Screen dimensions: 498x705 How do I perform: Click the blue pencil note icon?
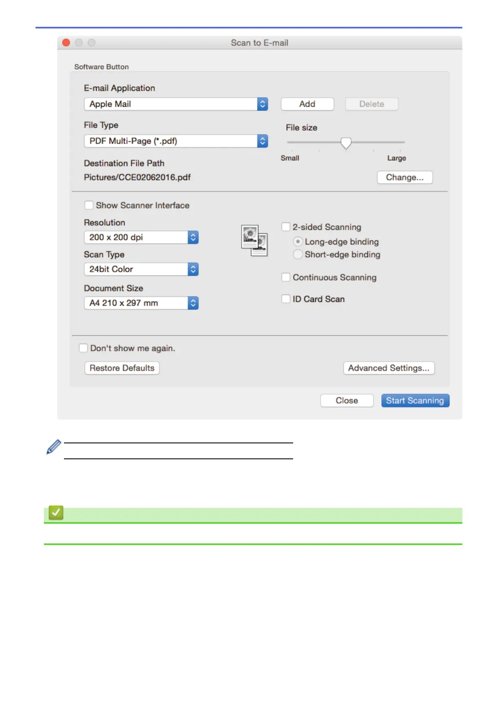coord(54,447)
